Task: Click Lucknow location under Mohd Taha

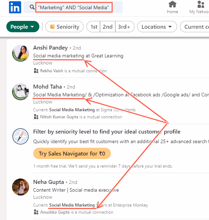Action: [43, 102]
